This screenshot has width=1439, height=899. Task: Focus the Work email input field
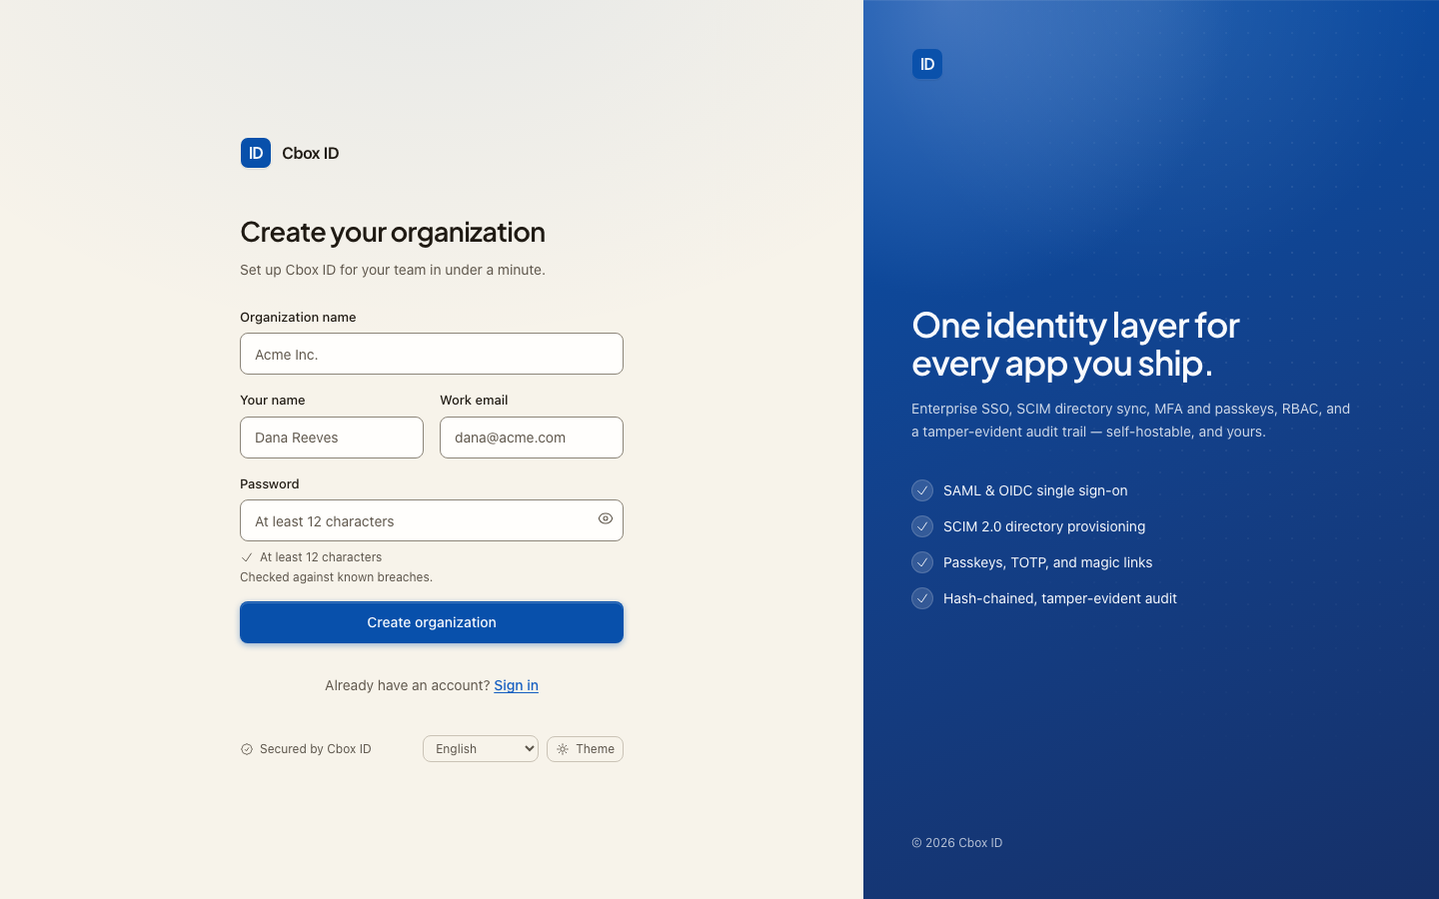pyautogui.click(x=532, y=438)
